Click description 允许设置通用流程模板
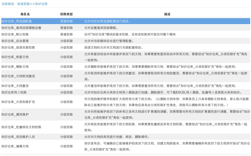 pyautogui.click(x=101, y=28)
